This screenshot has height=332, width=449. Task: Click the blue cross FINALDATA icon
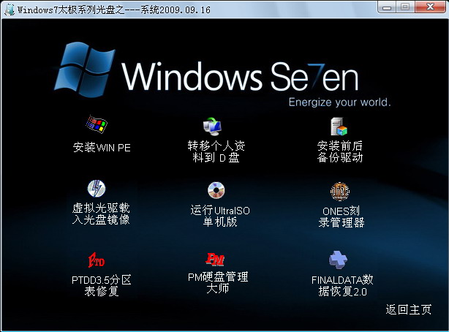[x=338, y=260]
